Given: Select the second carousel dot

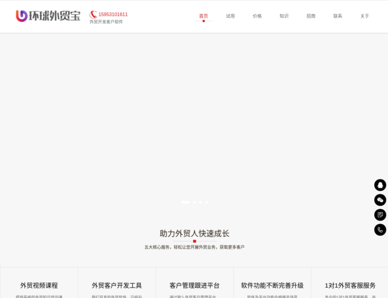Looking at the screenshot, I should click(x=195, y=203).
